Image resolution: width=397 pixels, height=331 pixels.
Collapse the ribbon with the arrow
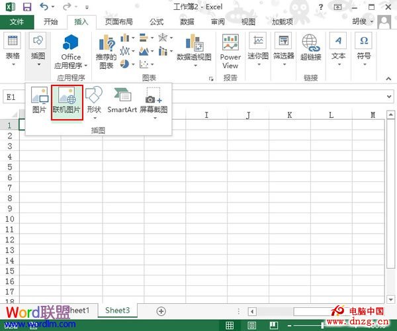click(388, 79)
